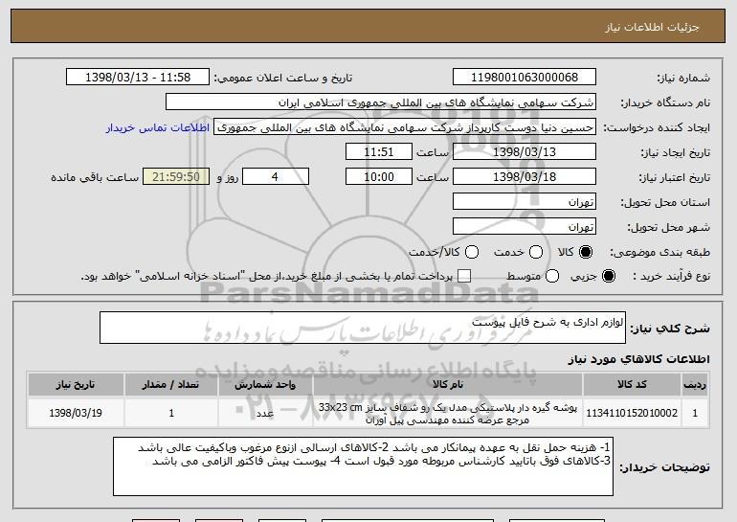Click the need number field 1198001063000068

tap(525, 78)
